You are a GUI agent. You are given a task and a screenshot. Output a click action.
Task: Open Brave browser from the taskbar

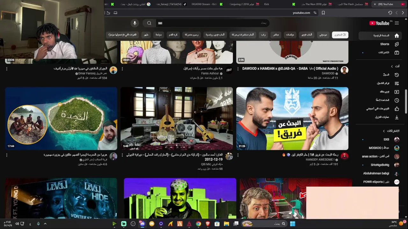tap(208, 224)
